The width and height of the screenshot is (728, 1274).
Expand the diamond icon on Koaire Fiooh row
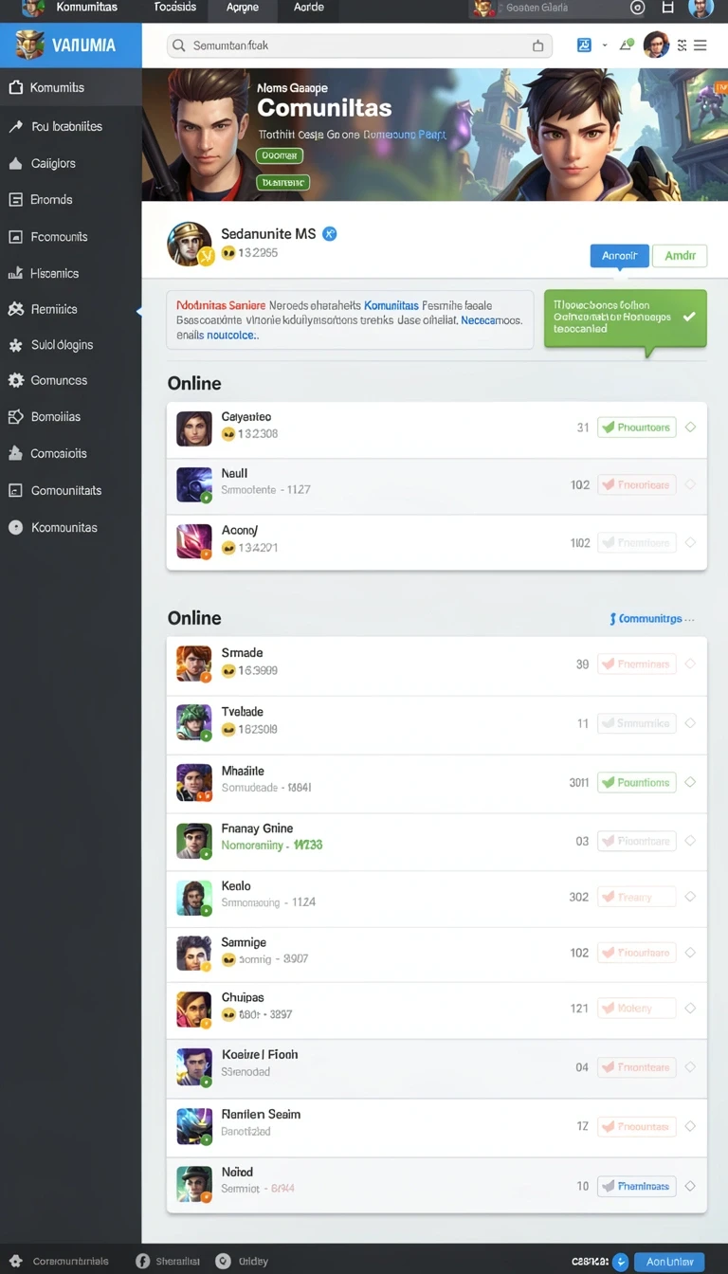(x=690, y=1067)
